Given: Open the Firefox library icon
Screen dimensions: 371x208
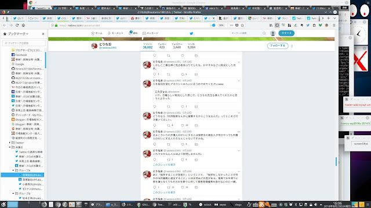Looking at the screenshot, I should tap(271, 25).
